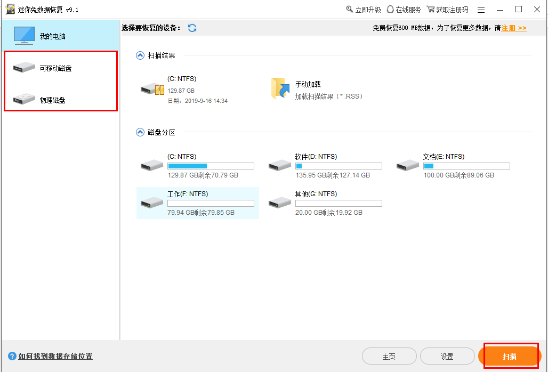Viewport: 548px width, 372px height.
Task: Click the help question mark icon
Action: [x=12, y=356]
